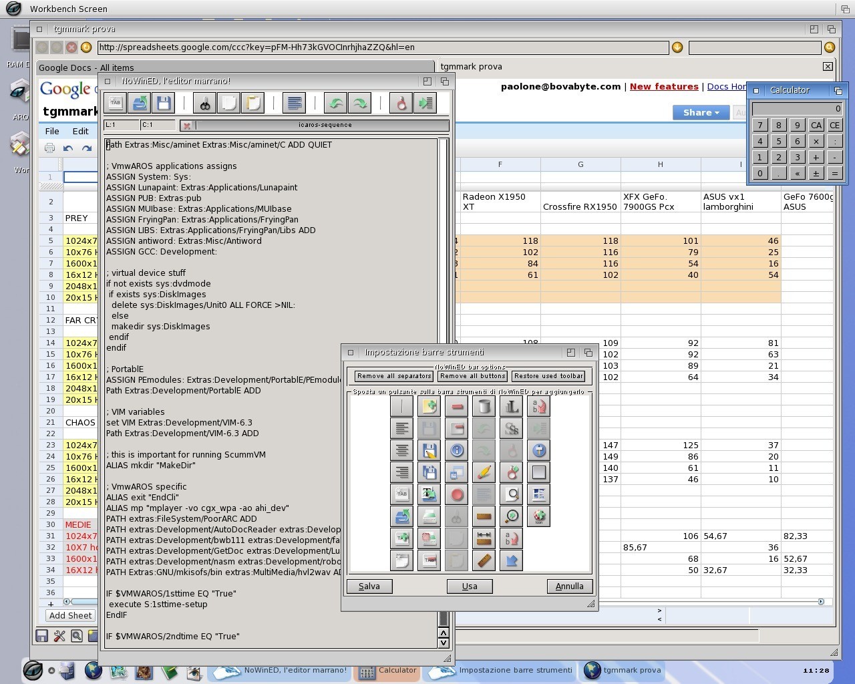The image size is (855, 684).
Task: Select spreadsheet column H header
Action: pyautogui.click(x=661, y=164)
